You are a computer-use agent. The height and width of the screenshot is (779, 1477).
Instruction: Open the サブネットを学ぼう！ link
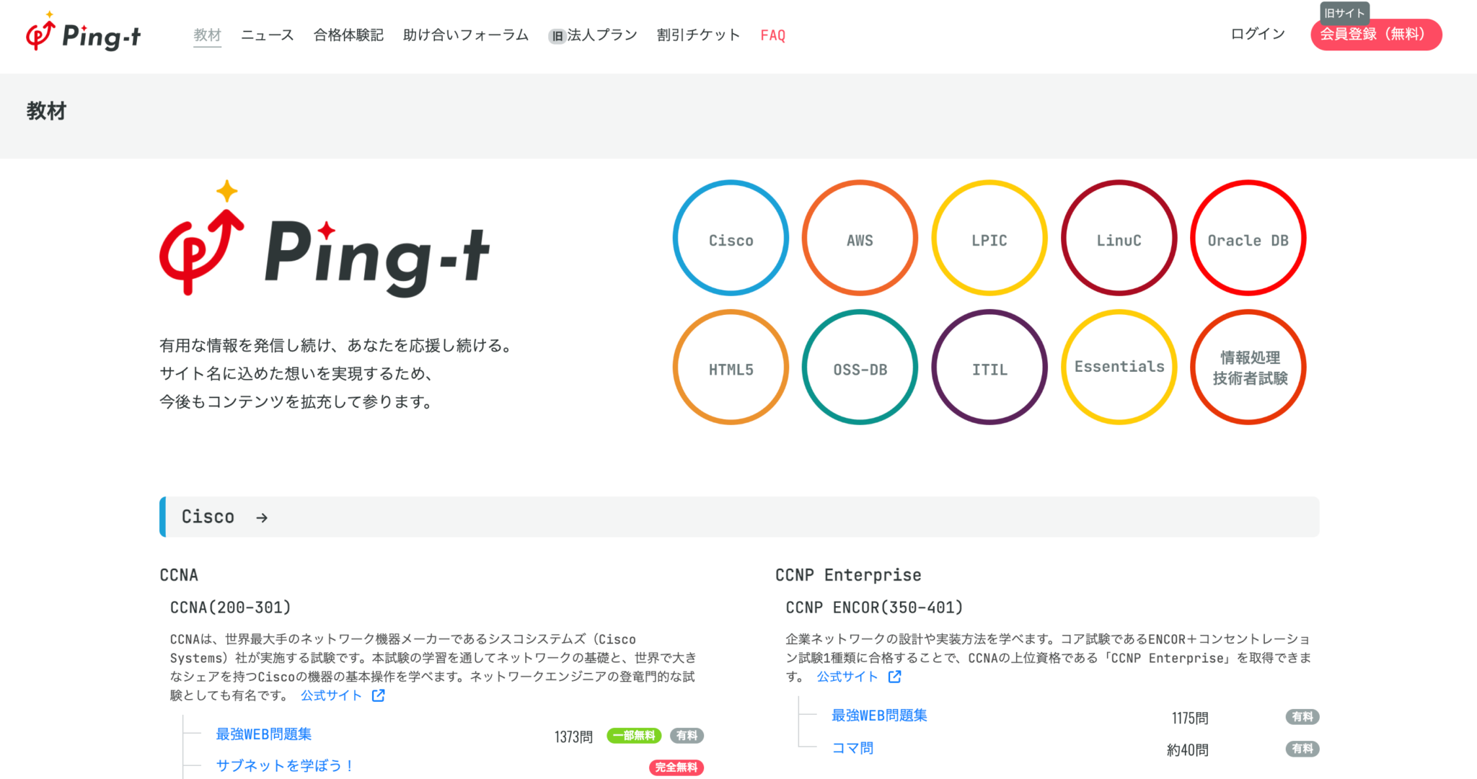point(284,766)
